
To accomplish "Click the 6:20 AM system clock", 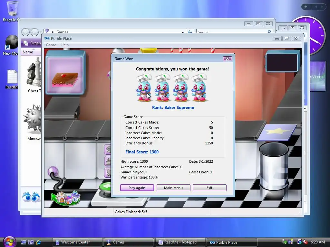I will (x=317, y=242).
